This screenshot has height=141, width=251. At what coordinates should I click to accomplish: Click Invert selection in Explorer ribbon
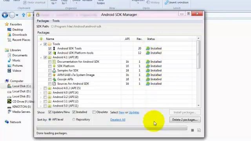tap(176, 2)
